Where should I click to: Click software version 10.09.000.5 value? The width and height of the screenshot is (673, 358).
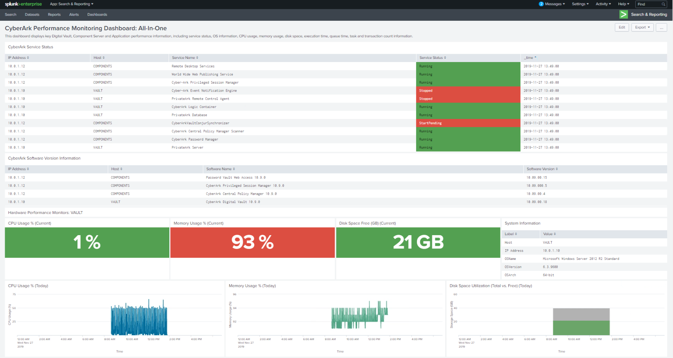pyautogui.click(x=537, y=186)
